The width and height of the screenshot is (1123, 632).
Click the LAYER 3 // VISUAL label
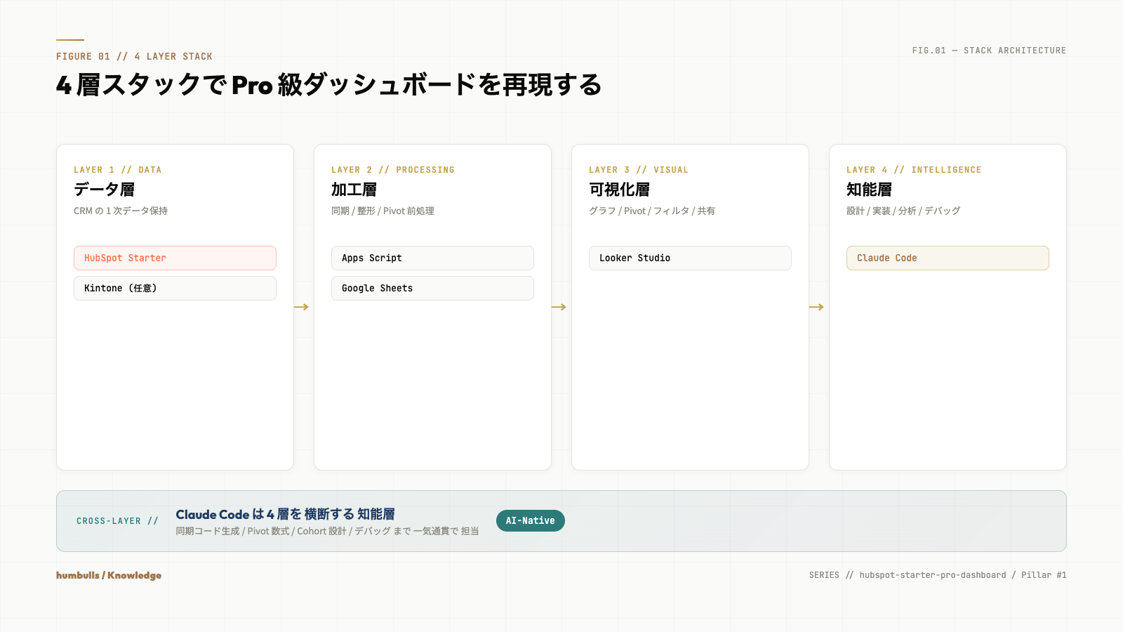point(639,170)
